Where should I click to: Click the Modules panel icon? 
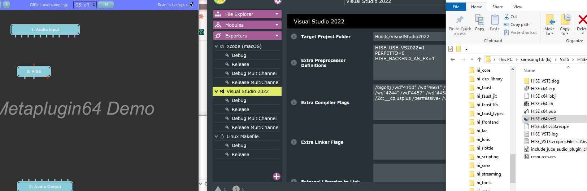click(218, 25)
